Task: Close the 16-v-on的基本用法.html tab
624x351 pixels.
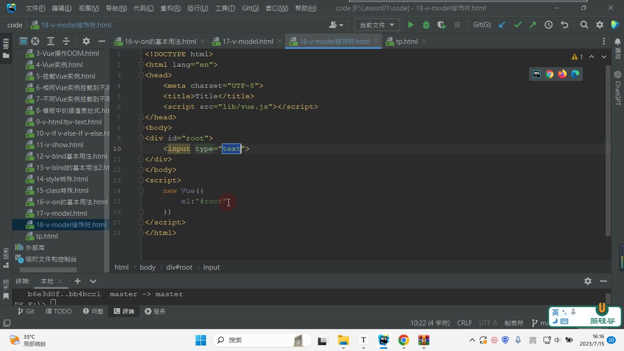Action: coord(202,41)
